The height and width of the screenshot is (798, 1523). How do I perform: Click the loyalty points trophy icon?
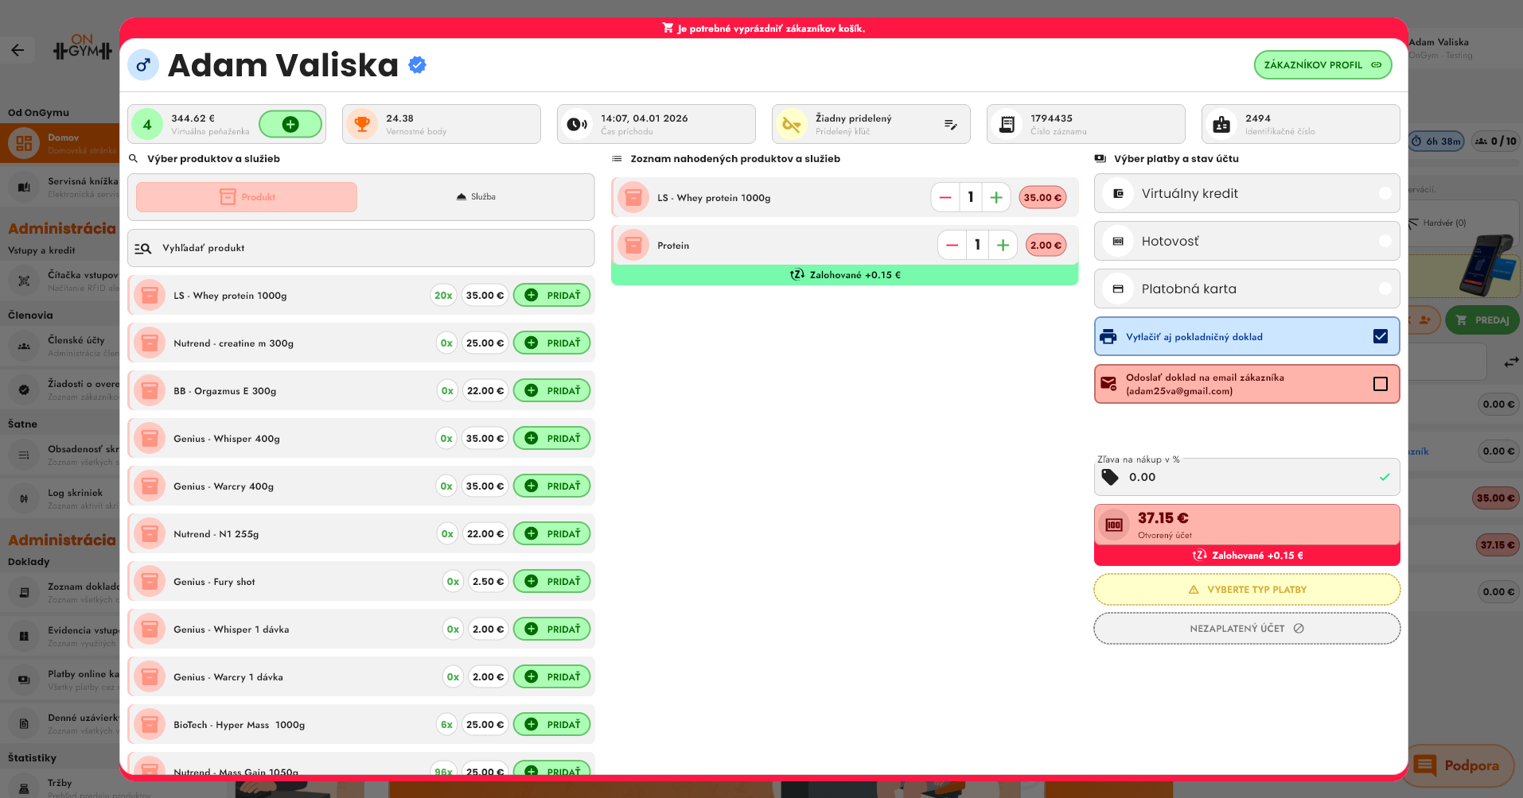coord(362,124)
